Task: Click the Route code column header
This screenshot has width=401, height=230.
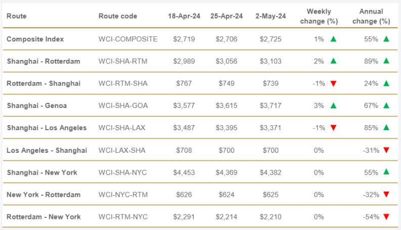Action: [x=118, y=16]
